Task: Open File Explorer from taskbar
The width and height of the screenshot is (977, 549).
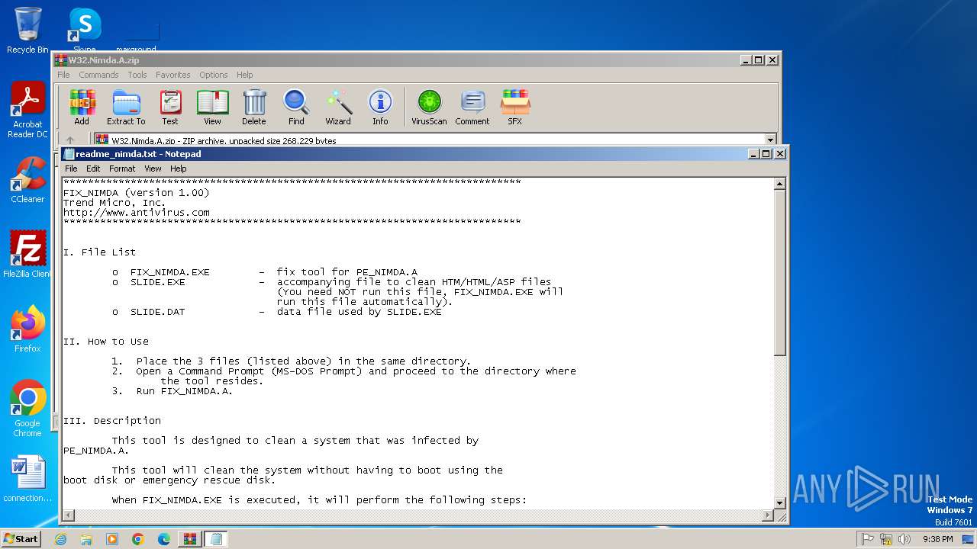Action: pos(86,539)
